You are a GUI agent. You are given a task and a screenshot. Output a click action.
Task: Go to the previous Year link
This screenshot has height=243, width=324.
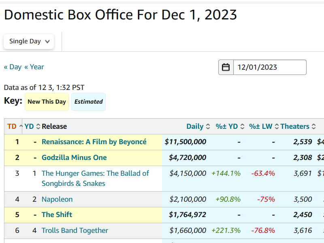click(34, 67)
